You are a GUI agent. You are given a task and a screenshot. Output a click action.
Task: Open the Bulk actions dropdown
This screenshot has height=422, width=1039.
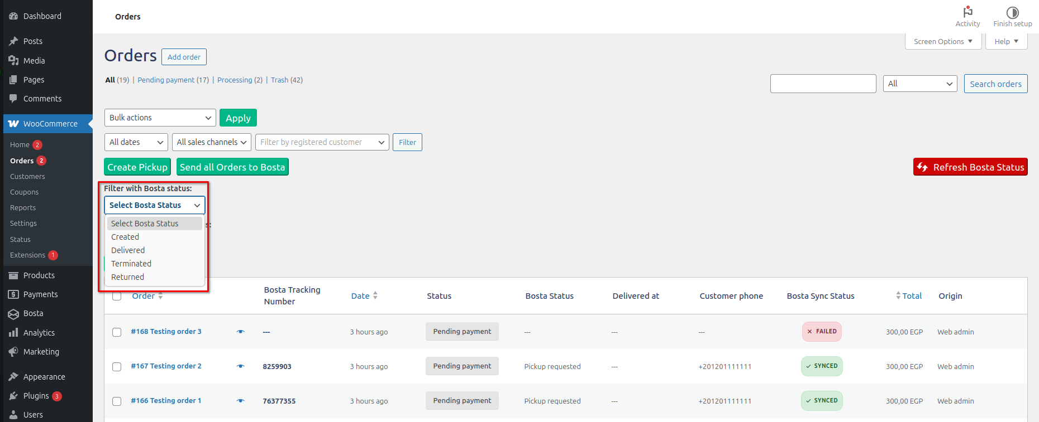click(160, 118)
